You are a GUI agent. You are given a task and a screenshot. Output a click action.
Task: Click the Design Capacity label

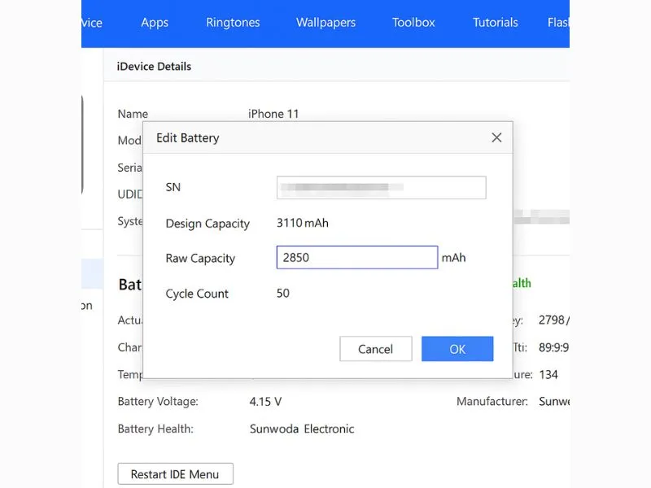pyautogui.click(x=208, y=224)
